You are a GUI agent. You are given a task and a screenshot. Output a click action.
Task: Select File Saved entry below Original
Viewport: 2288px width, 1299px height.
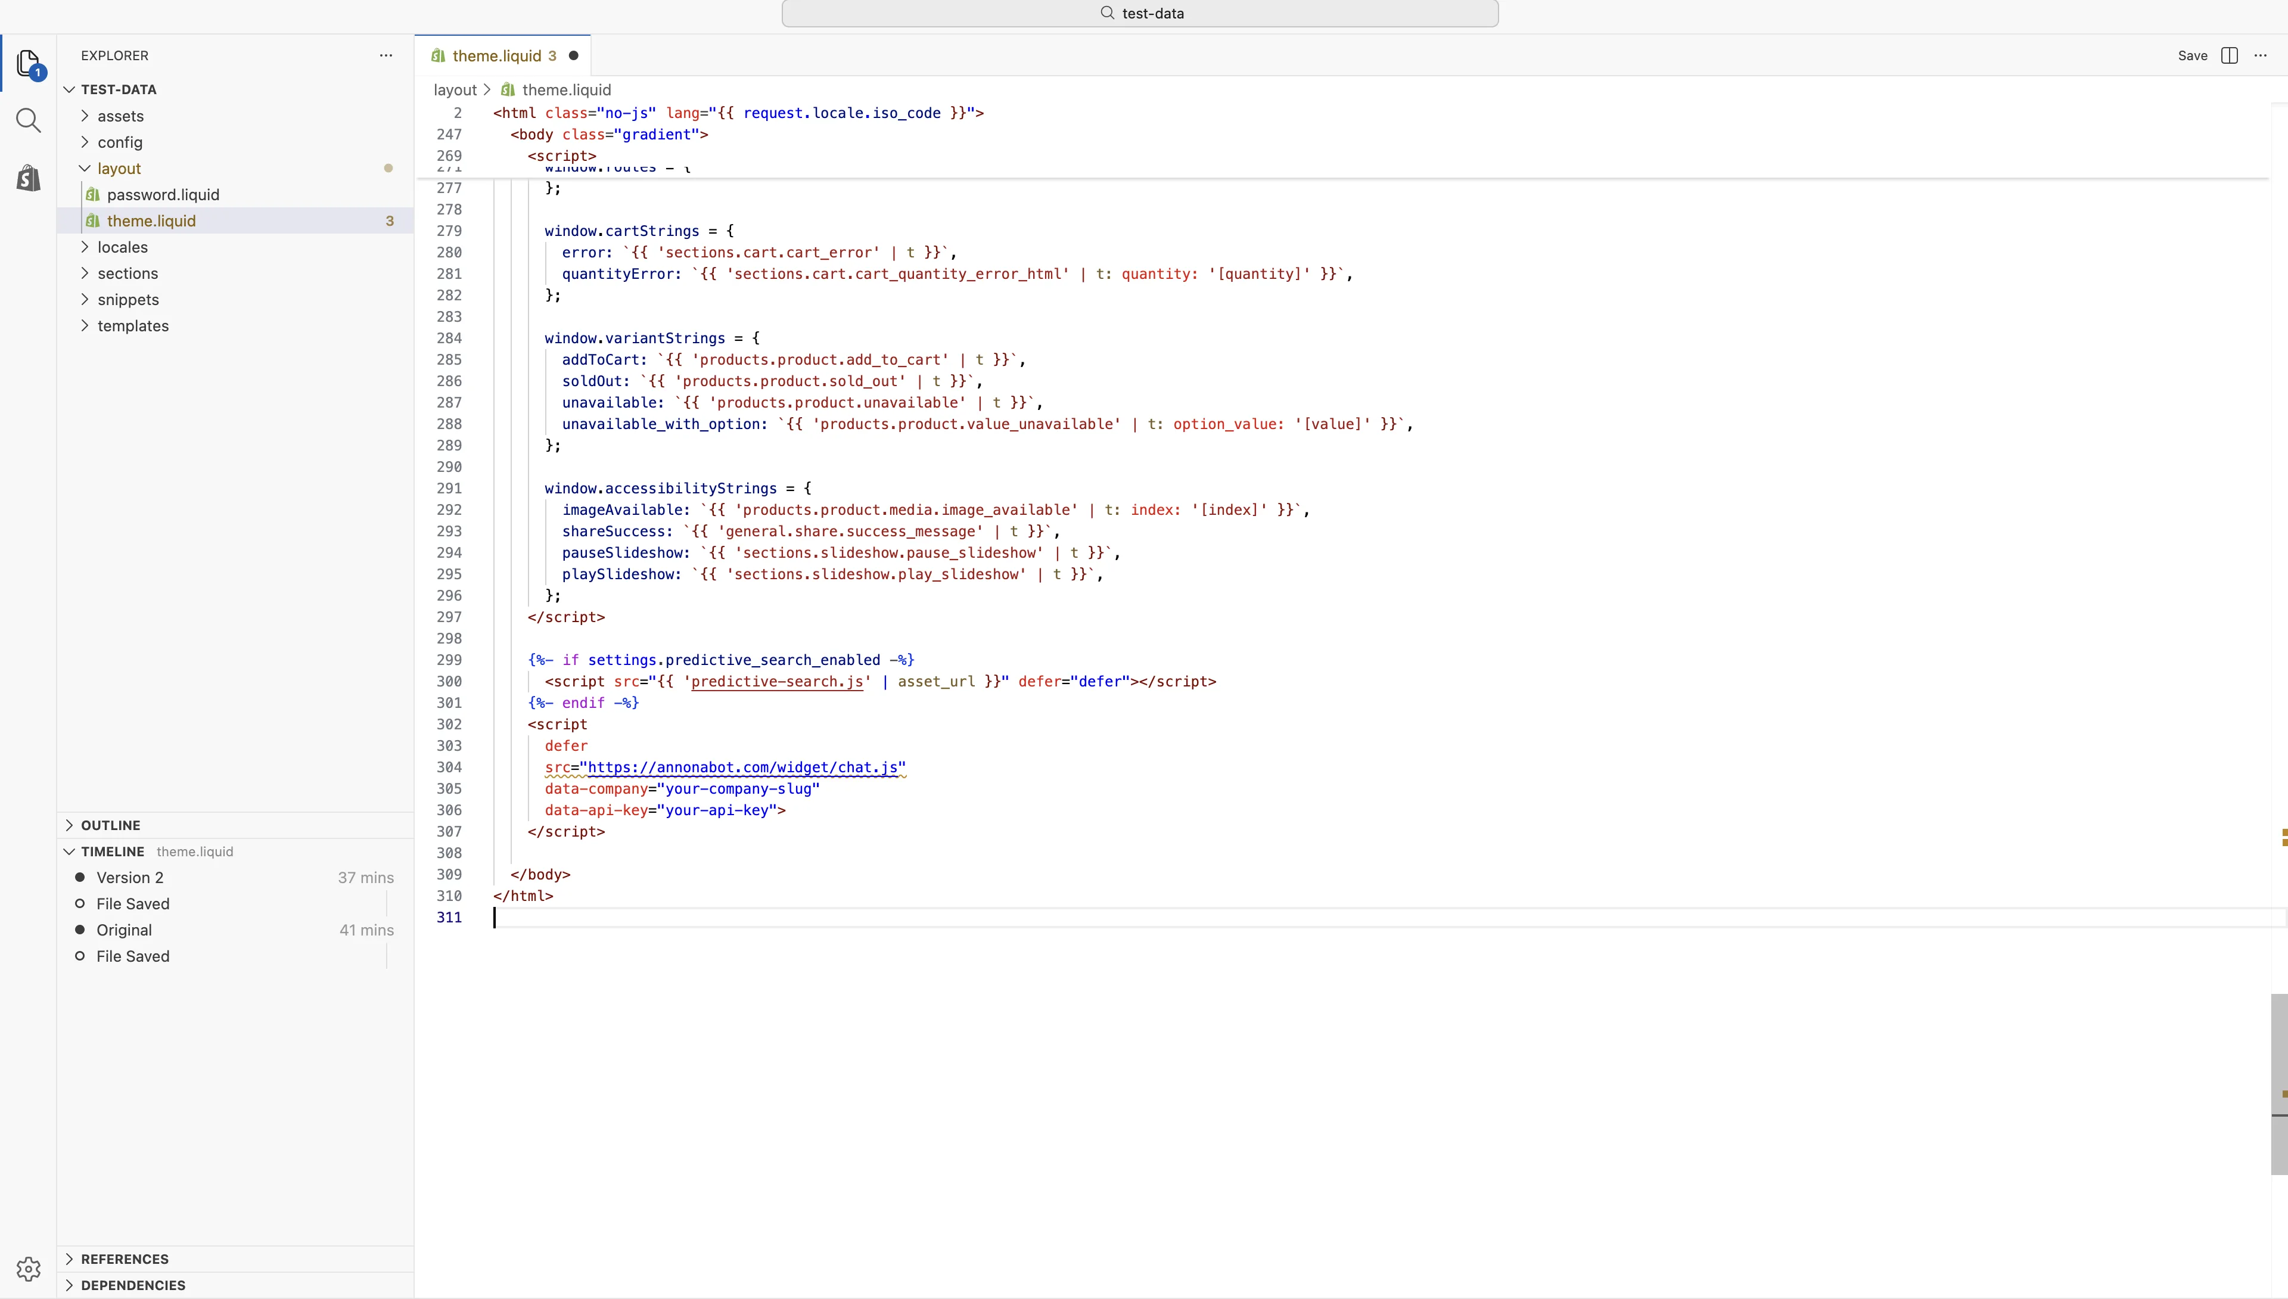pyautogui.click(x=235, y=956)
